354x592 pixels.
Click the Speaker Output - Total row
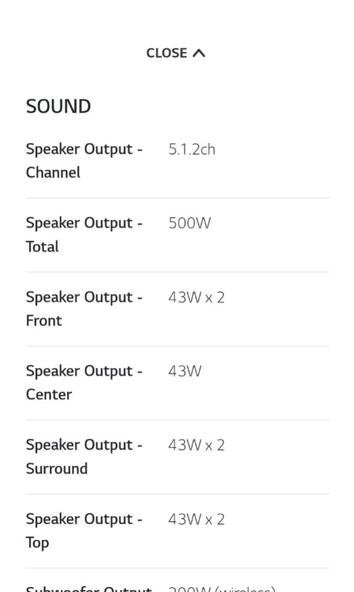pos(84,234)
